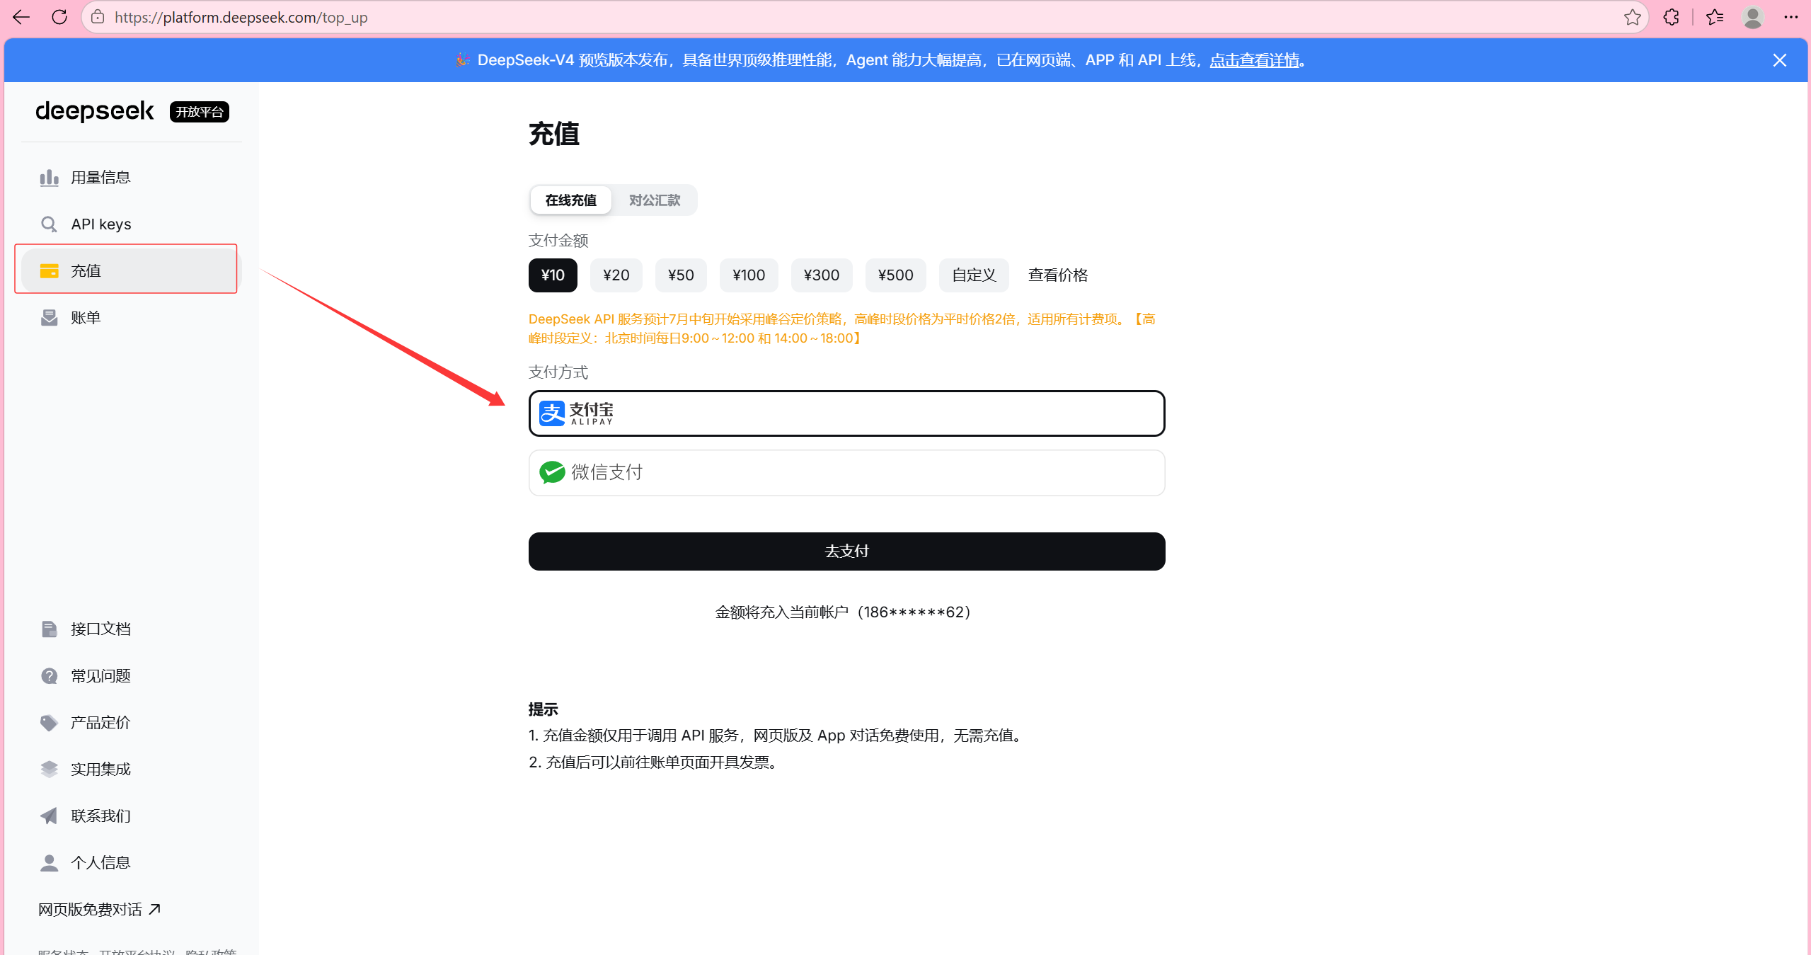Bookmark this page with the star icon
The height and width of the screenshot is (955, 1811).
pyautogui.click(x=1633, y=17)
